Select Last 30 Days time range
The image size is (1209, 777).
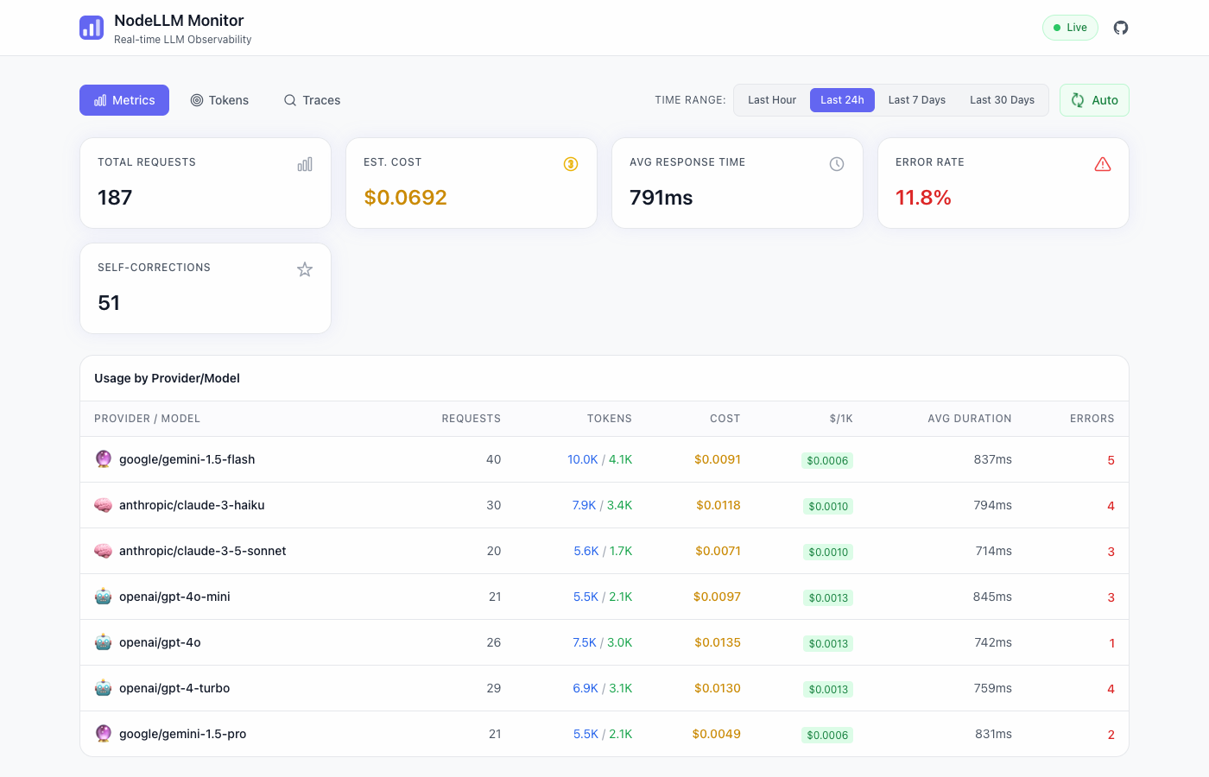(1002, 99)
